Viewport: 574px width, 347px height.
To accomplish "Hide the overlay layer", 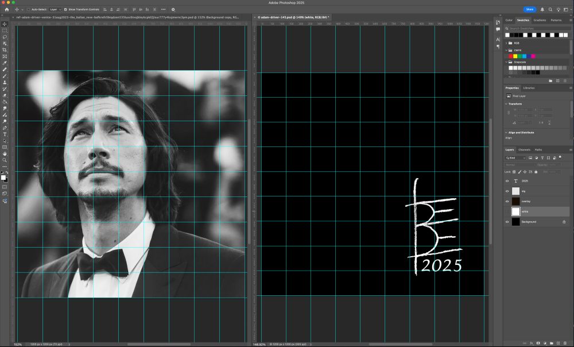I will coord(507,202).
